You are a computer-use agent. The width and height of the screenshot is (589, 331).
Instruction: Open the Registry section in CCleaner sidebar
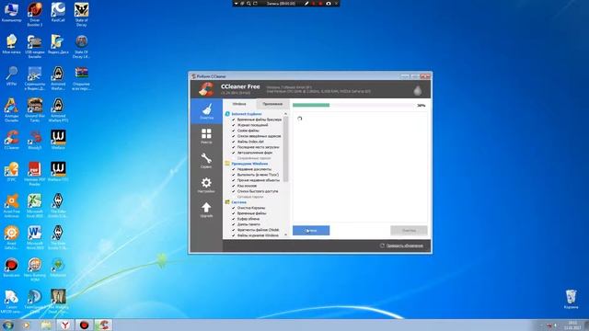(206, 136)
